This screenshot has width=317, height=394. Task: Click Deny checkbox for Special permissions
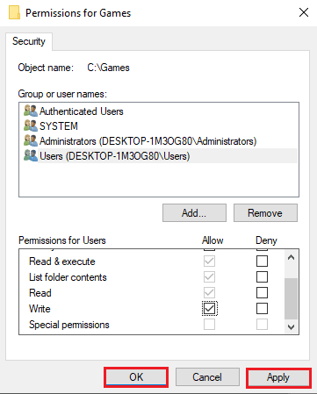click(x=262, y=324)
